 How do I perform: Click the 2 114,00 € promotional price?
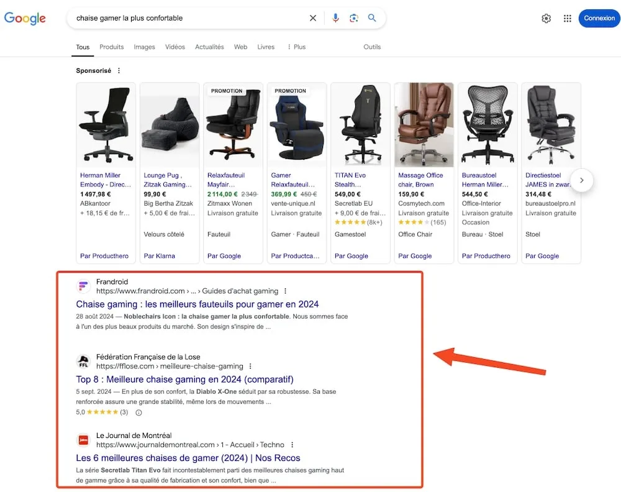[222, 194]
